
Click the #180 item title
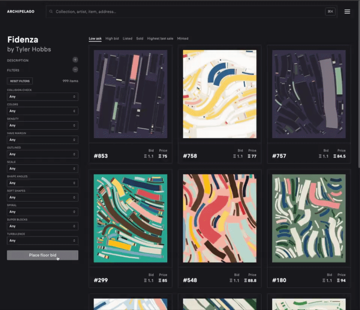(279, 280)
